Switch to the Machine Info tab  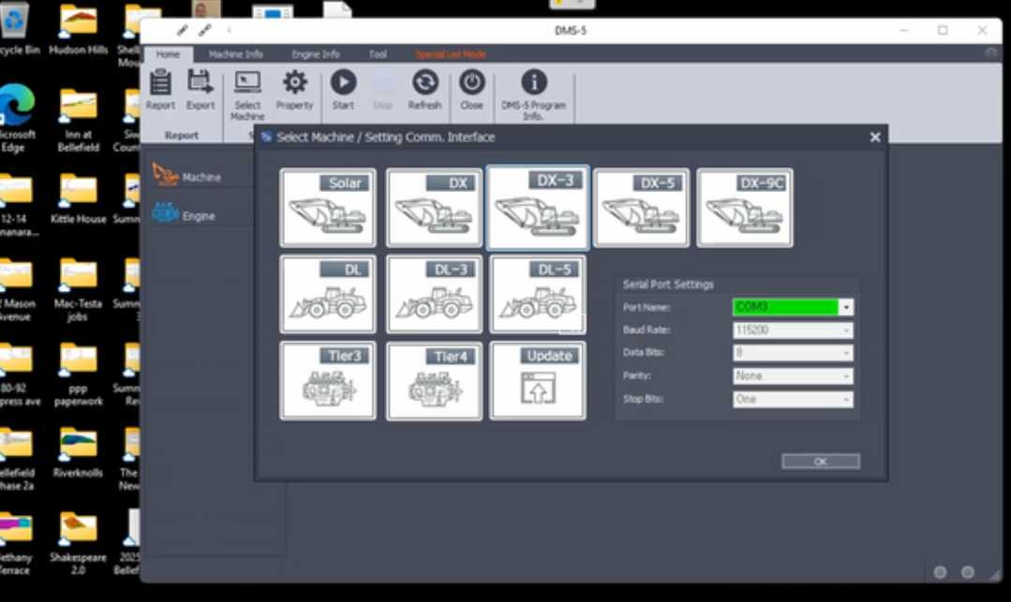click(235, 54)
